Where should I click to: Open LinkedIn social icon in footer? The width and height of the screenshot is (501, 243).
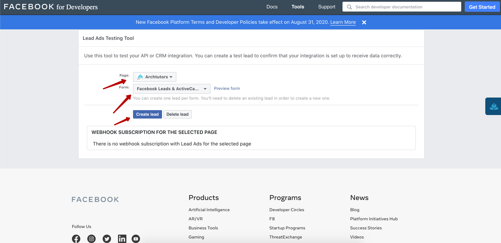pos(122,239)
